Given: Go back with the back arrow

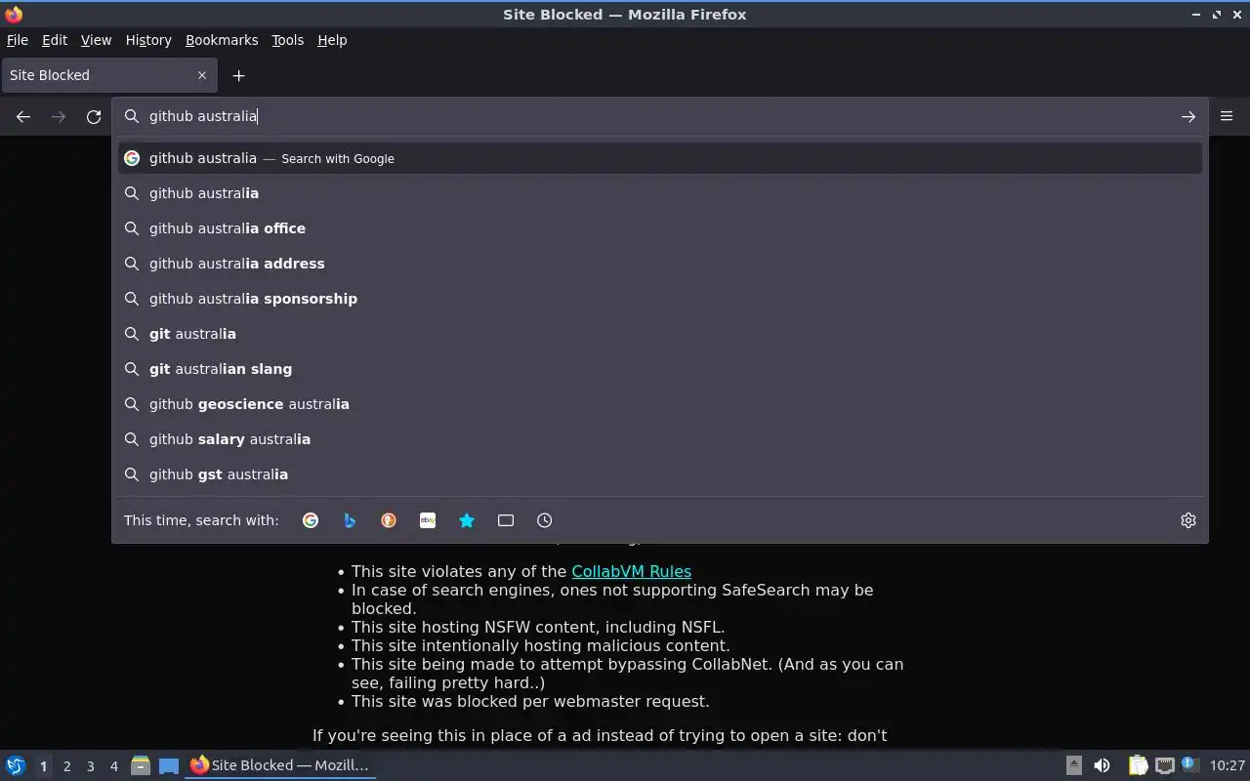Looking at the screenshot, I should (23, 116).
